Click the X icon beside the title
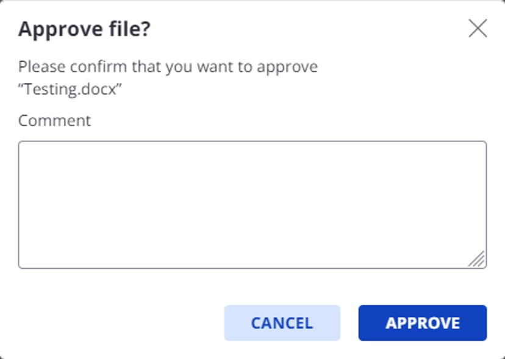Image resolution: width=505 pixels, height=359 pixels. (478, 28)
